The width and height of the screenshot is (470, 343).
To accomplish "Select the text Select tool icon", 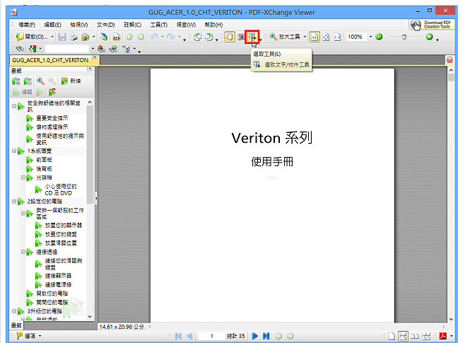I will 252,37.
